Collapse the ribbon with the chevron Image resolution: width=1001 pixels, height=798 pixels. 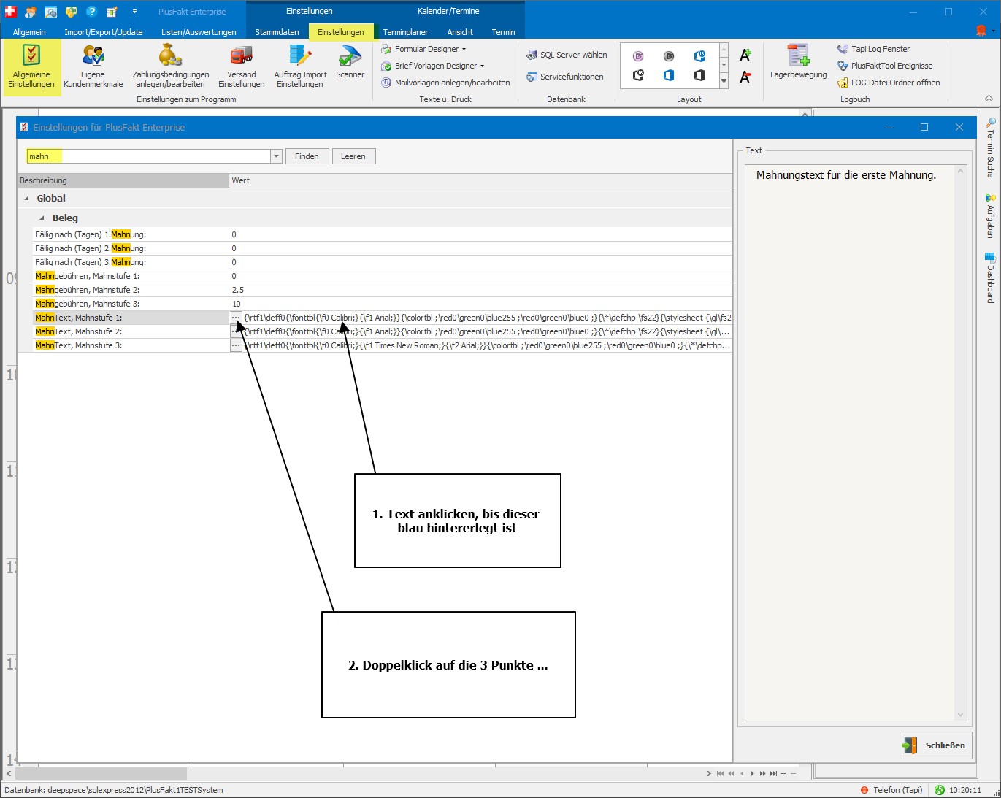click(x=989, y=98)
